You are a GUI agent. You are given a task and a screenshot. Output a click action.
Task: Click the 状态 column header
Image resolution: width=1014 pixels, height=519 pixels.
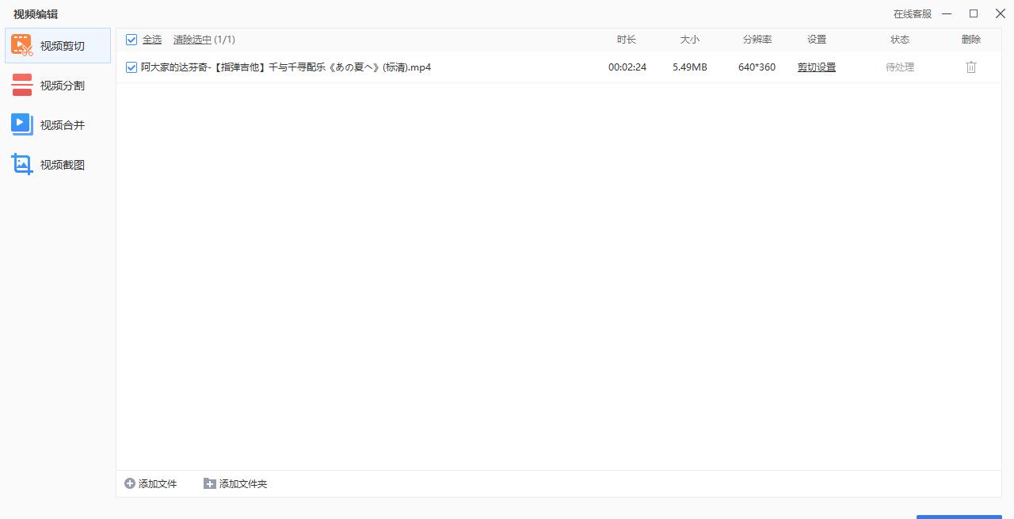tap(900, 40)
